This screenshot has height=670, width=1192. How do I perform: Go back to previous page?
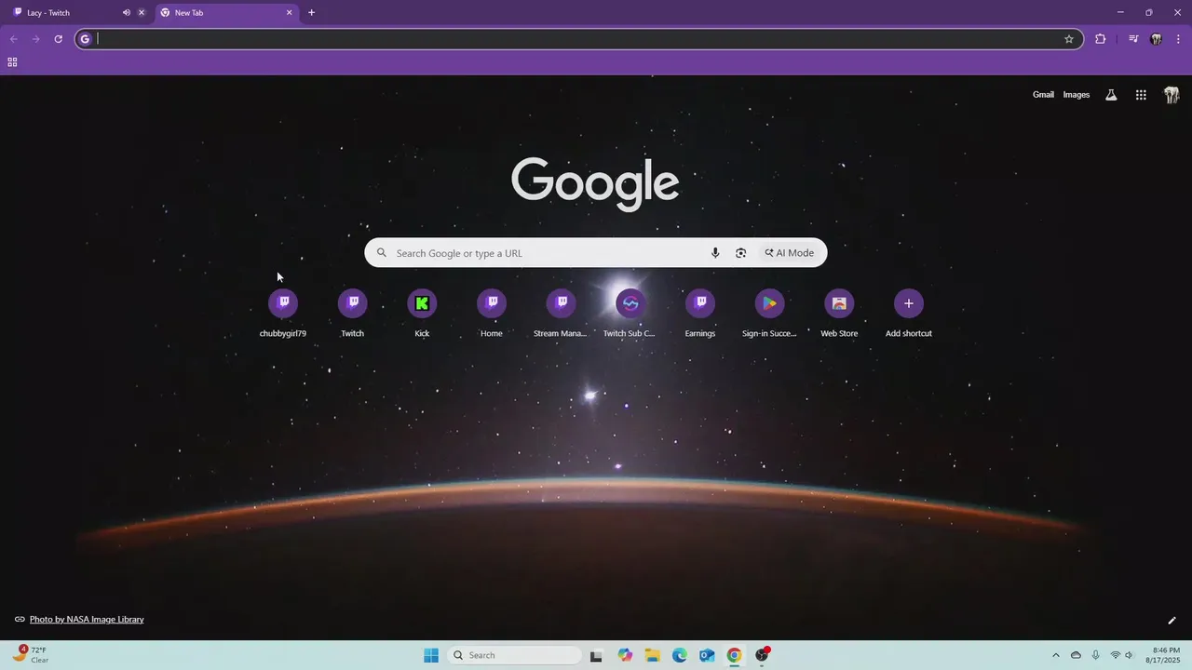14,39
